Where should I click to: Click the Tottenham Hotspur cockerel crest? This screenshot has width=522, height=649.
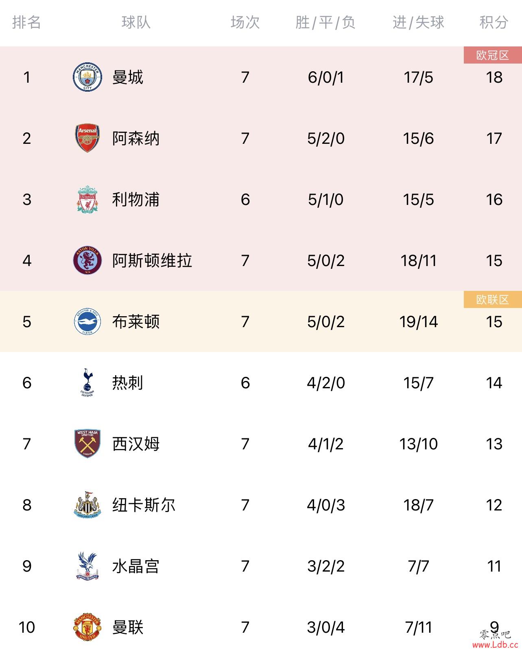87,383
